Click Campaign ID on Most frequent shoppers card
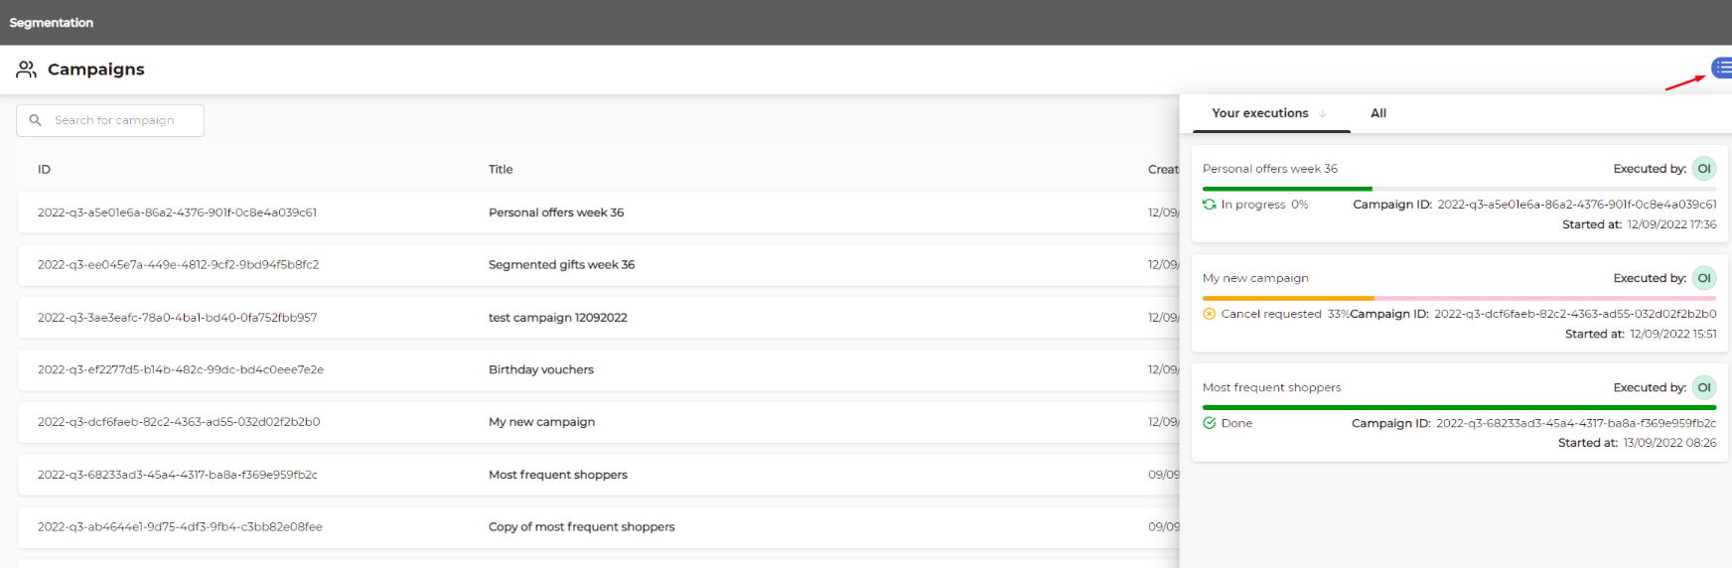Viewport: 1732px width, 568px height. pyautogui.click(x=1533, y=423)
